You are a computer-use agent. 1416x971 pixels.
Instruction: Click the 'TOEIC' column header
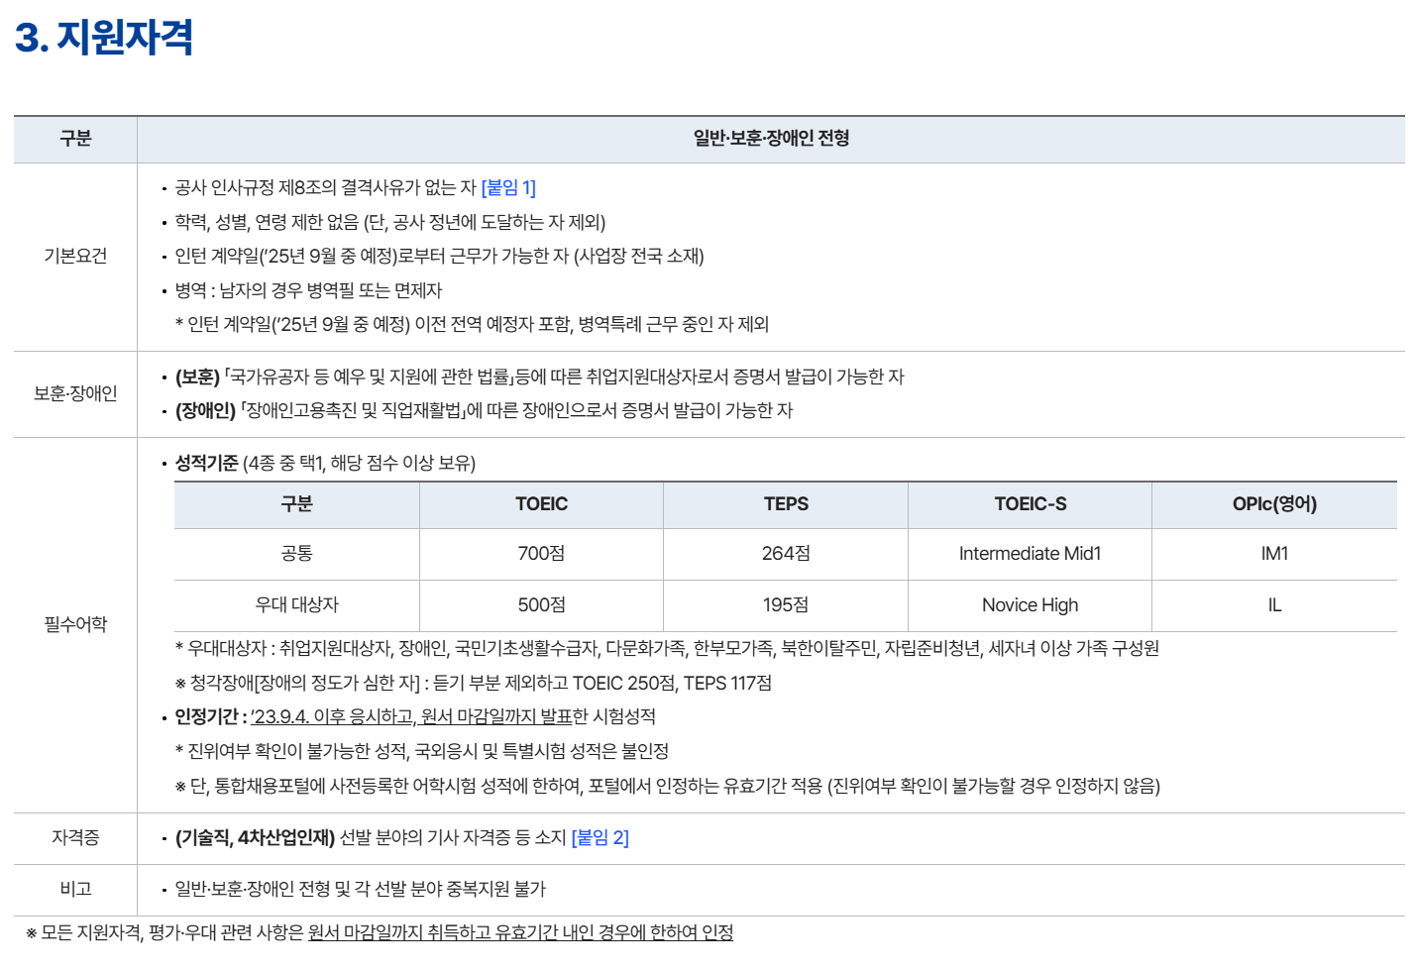tap(541, 504)
